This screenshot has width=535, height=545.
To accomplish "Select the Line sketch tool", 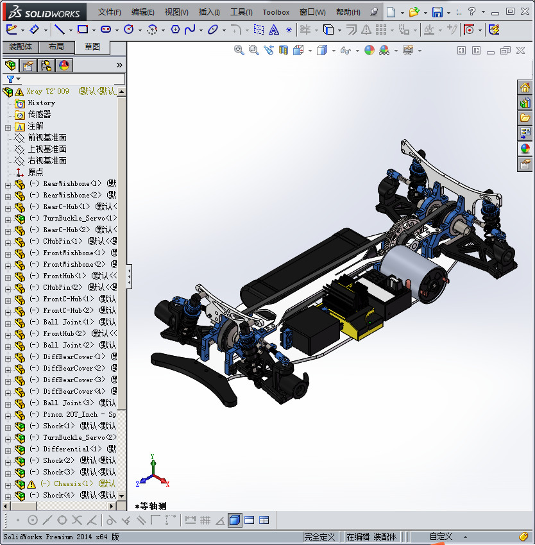I will tap(60, 30).
